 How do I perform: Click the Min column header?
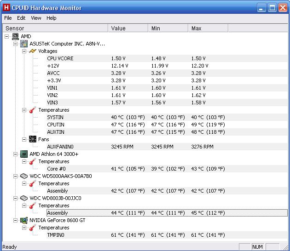tap(168, 28)
